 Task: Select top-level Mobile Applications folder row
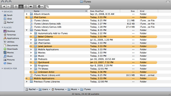click(91, 78)
